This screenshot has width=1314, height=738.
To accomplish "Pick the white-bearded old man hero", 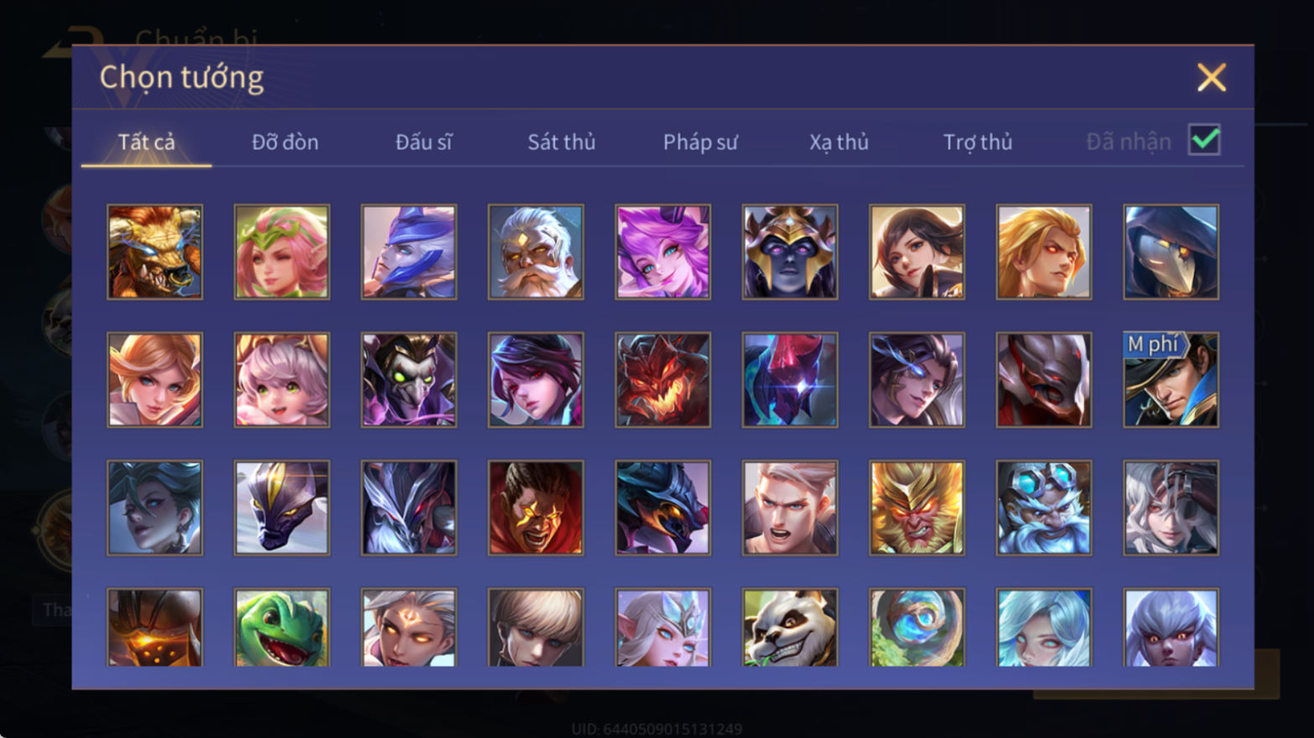I will (x=536, y=252).
